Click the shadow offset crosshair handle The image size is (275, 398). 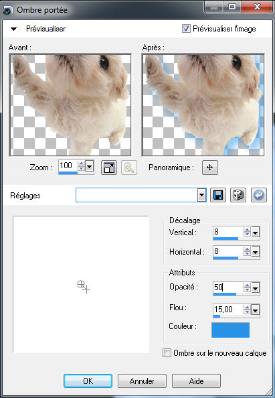[84, 287]
